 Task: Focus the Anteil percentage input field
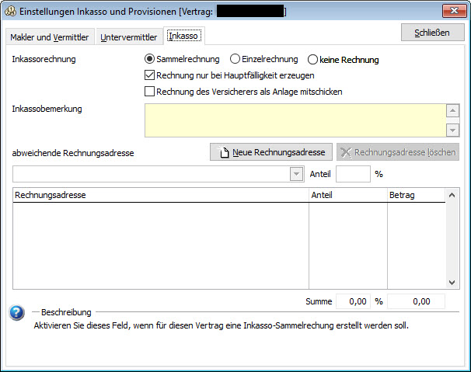353,174
